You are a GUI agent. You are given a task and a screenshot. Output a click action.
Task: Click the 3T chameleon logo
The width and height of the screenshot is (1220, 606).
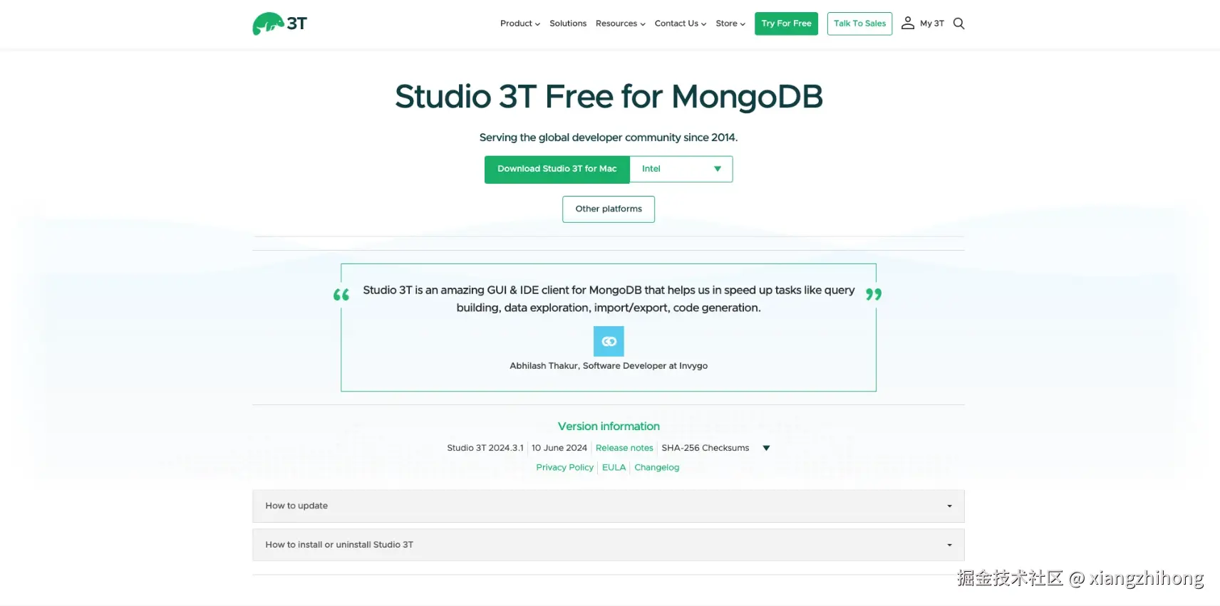pos(279,23)
